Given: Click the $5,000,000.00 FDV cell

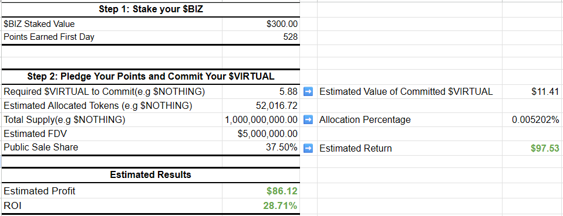Looking at the screenshot, I should [x=261, y=133].
